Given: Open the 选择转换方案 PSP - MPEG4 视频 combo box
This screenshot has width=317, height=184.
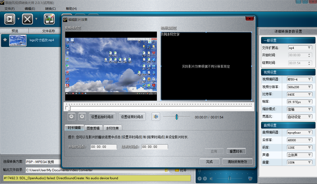Looking at the screenshot, I should [x=43, y=162].
